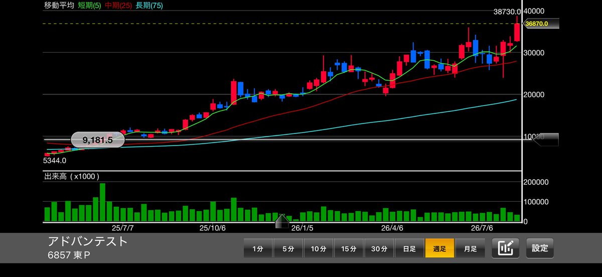
Task: Choose the 30分 chart interval
Action: pyautogui.click(x=379, y=248)
